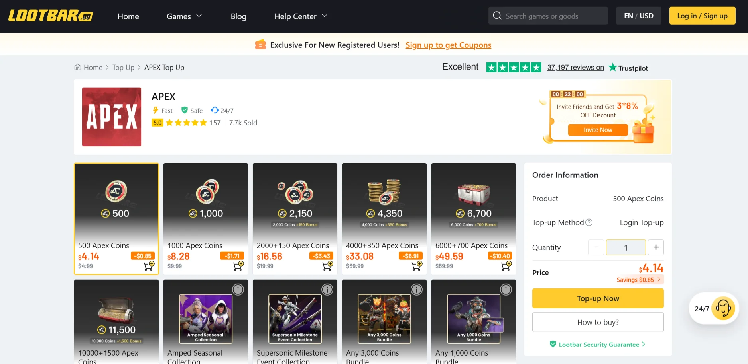Click the Invite Now button
Viewport: 748px width, 364px height.
597,130
